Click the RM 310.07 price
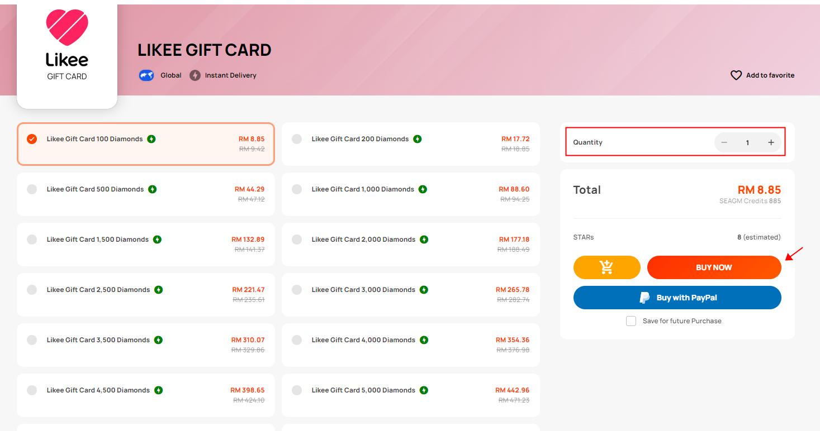Screen dimensions: 820x431 click(248, 340)
